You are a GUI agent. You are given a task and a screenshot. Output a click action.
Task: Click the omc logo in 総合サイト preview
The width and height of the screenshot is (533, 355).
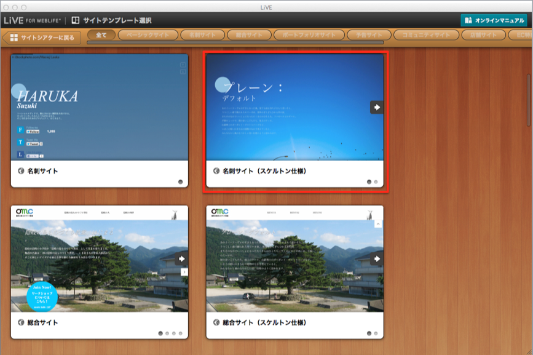click(25, 212)
